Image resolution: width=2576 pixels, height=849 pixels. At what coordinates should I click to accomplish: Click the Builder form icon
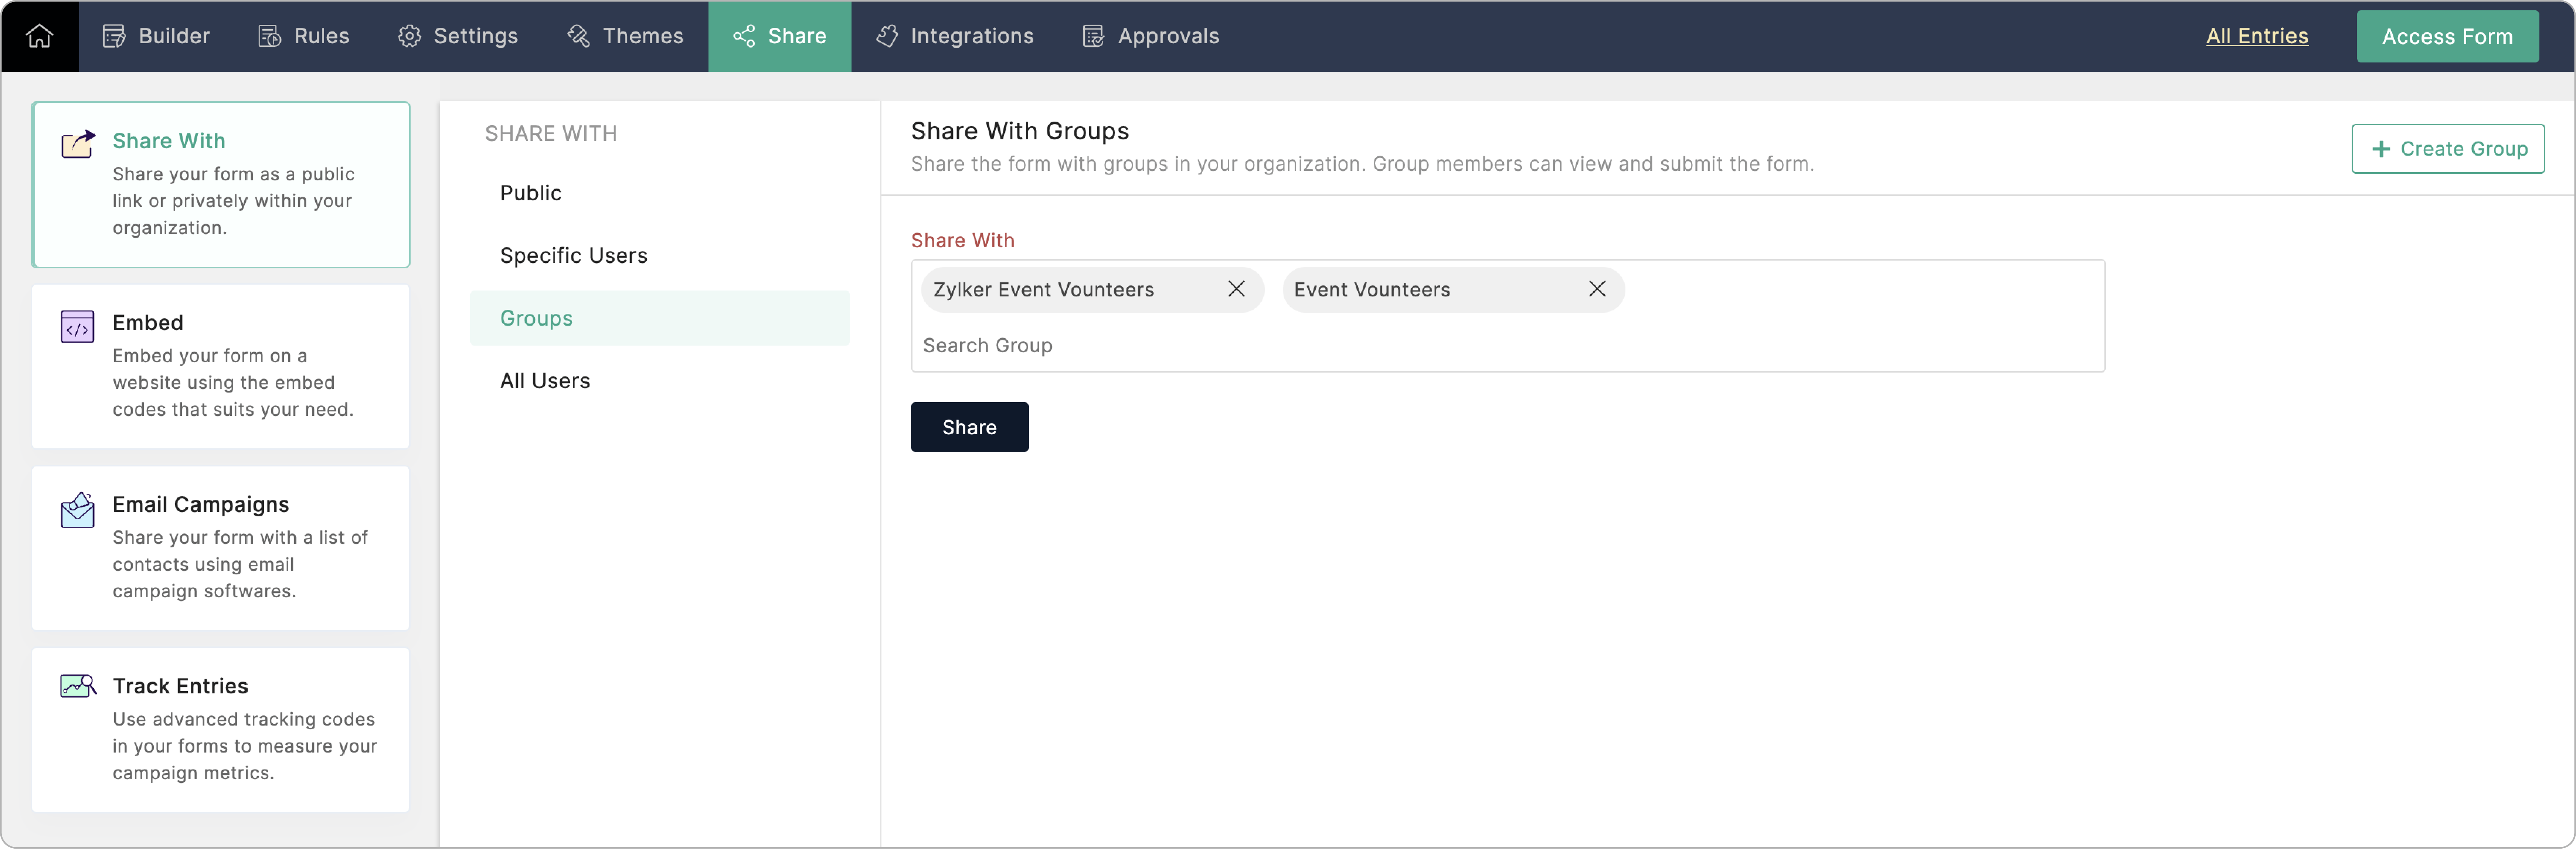click(114, 36)
